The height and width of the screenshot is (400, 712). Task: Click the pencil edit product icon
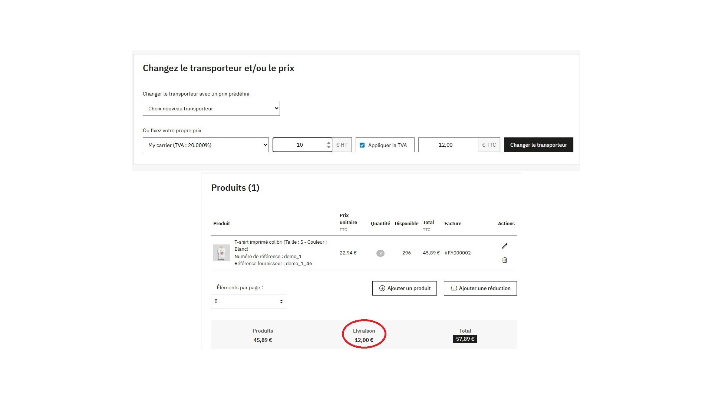(x=504, y=246)
